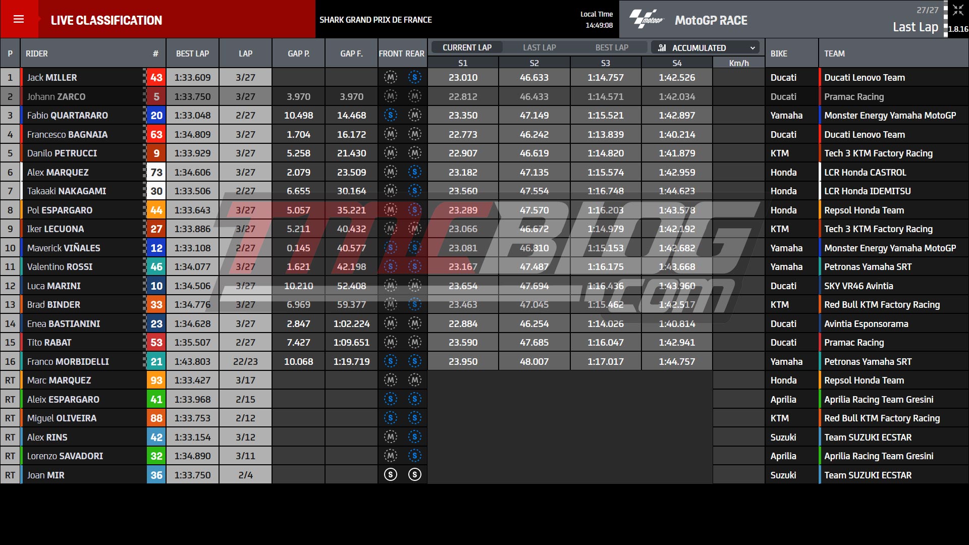This screenshot has height=545, width=969.
Task: Click Enea Bastianini's front tyre icon
Action: (x=391, y=323)
